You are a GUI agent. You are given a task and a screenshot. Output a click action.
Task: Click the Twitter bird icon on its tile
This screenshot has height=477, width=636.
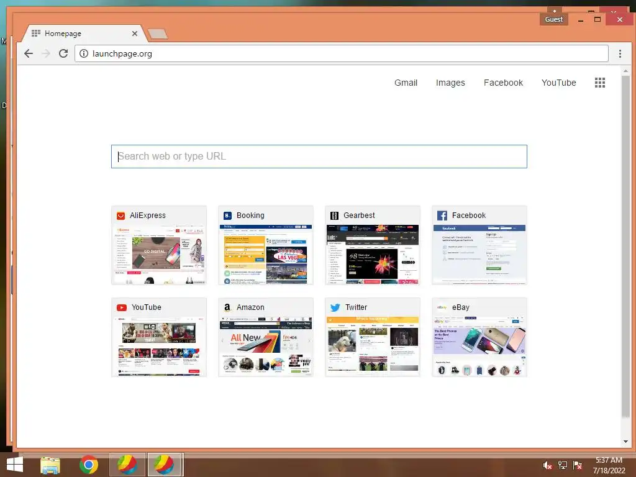335,307
